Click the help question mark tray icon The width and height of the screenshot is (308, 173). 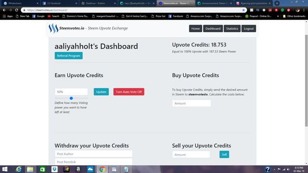268,169
